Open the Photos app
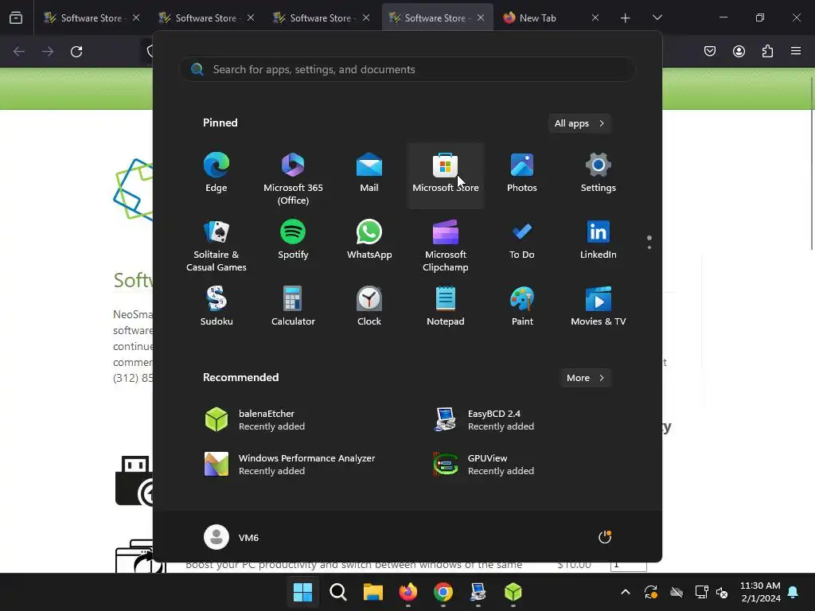The image size is (815, 611). pos(522,173)
